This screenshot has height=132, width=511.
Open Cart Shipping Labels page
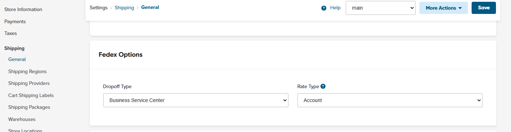click(31, 95)
